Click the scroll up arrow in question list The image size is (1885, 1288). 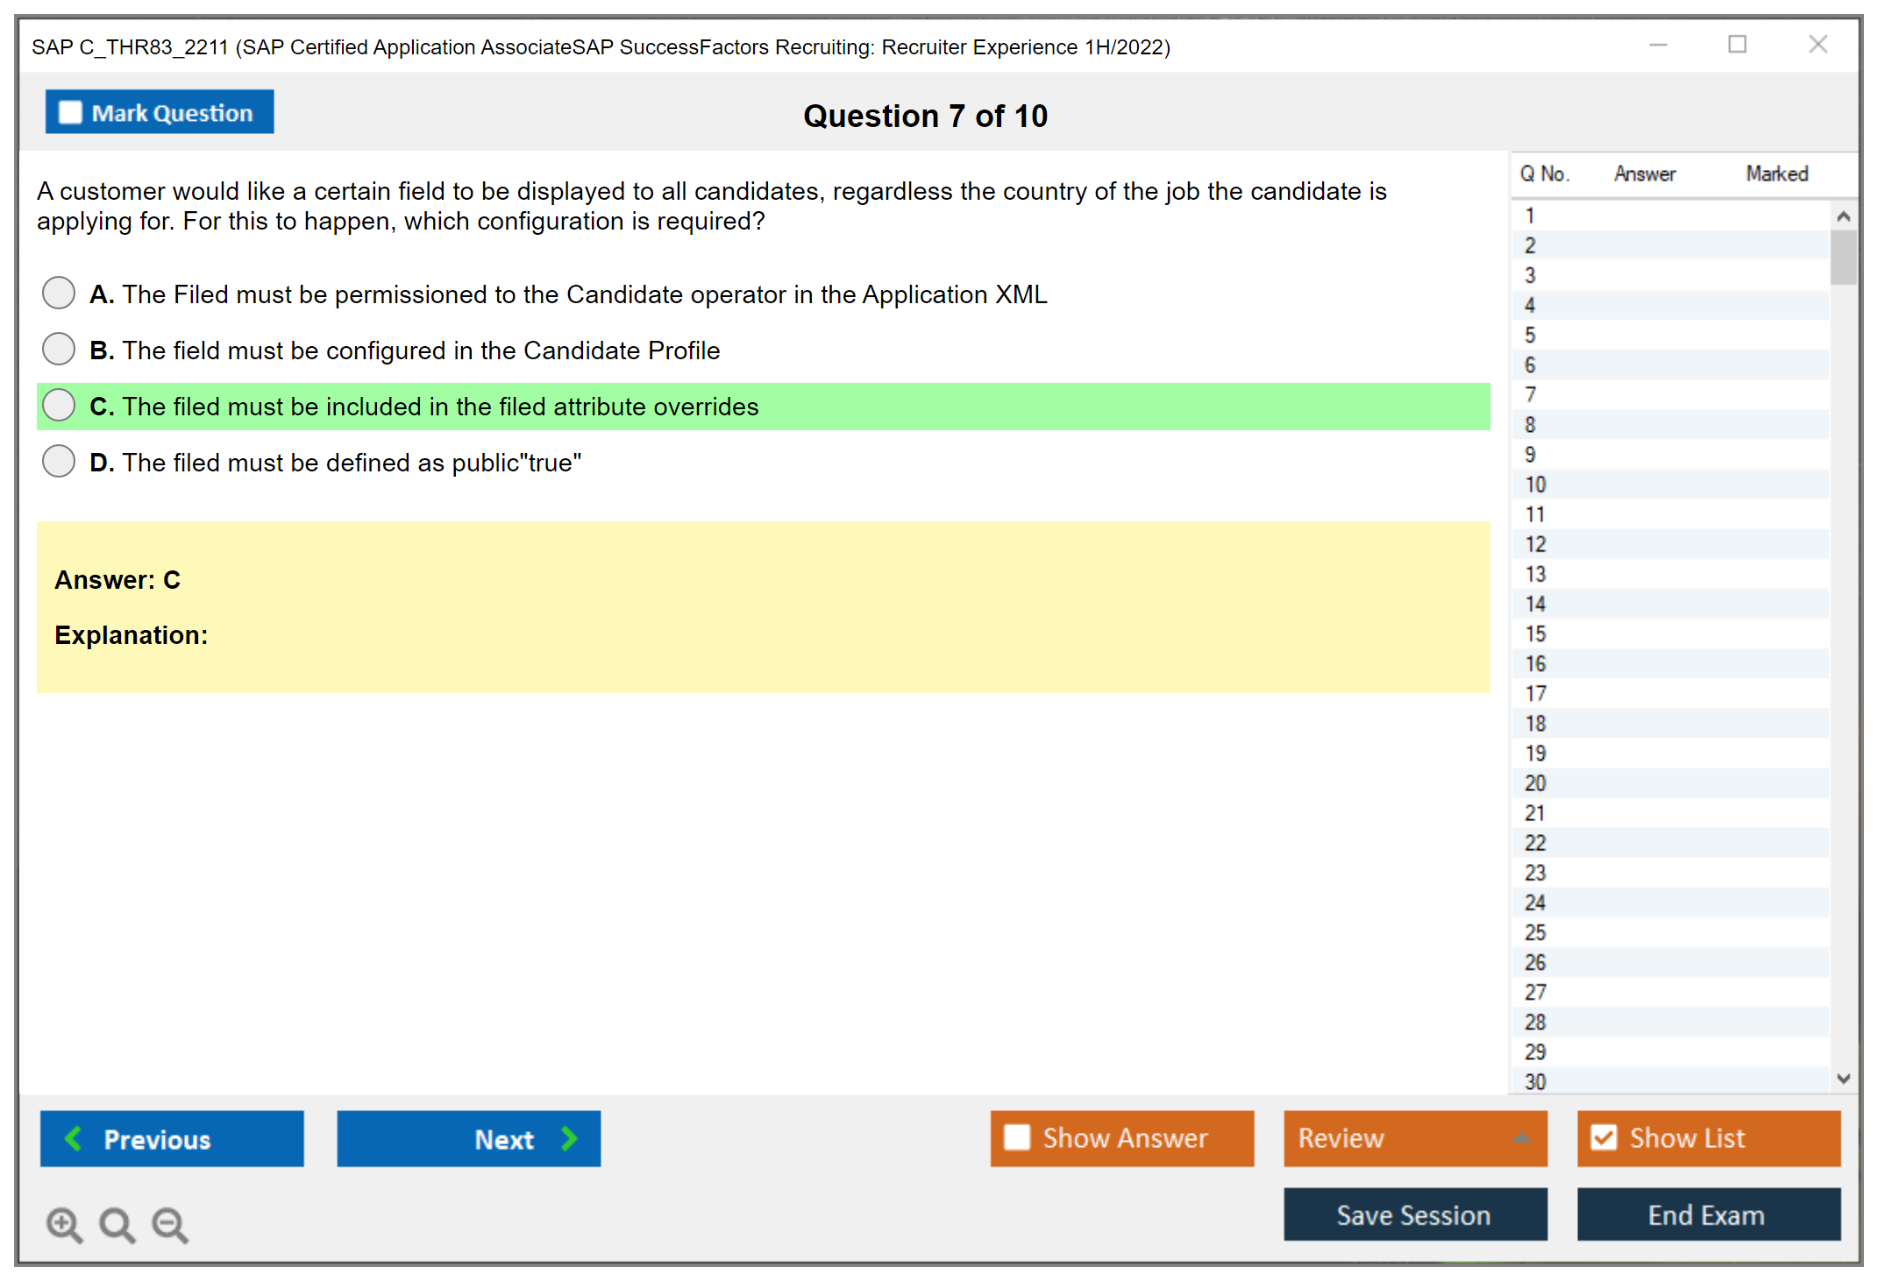pyautogui.click(x=1843, y=216)
